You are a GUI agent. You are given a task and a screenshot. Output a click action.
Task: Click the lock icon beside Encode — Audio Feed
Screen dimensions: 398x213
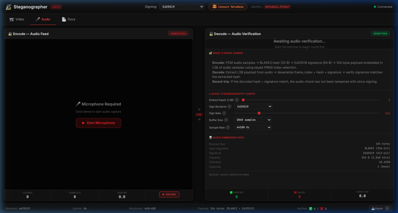pyautogui.click(x=10, y=34)
